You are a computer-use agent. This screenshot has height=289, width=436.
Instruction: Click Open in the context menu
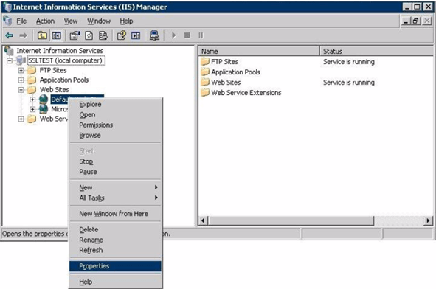pos(115,115)
